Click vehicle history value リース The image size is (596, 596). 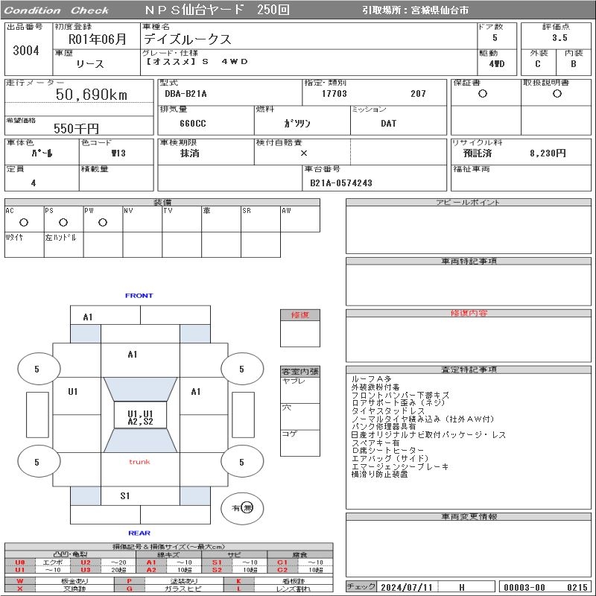click(90, 64)
